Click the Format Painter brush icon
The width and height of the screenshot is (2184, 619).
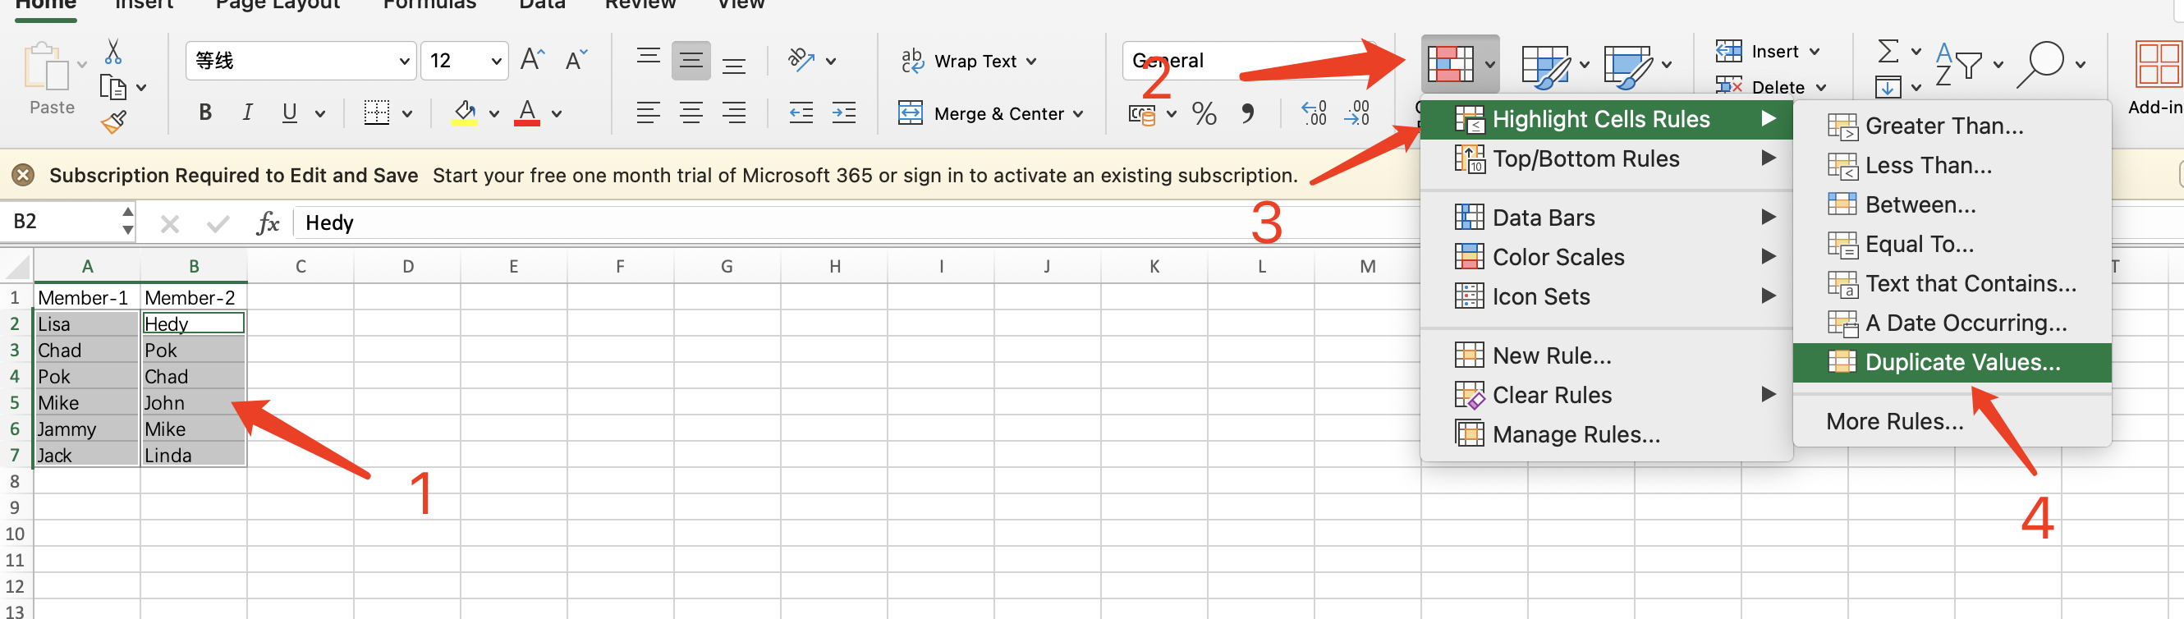[x=113, y=122]
